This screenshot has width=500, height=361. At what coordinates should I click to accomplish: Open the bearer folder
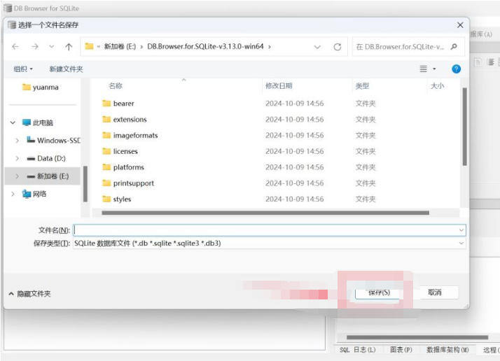point(123,104)
